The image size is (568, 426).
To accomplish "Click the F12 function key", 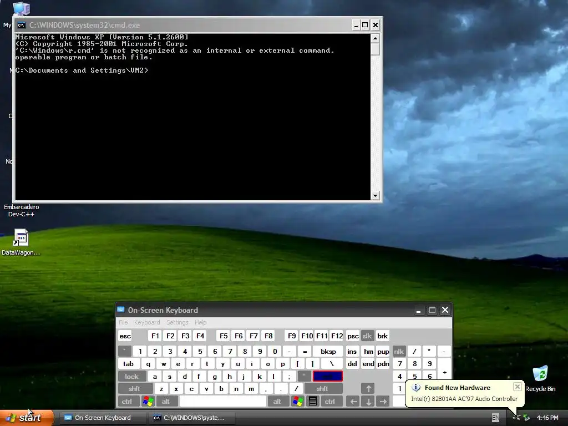I will pos(337,336).
